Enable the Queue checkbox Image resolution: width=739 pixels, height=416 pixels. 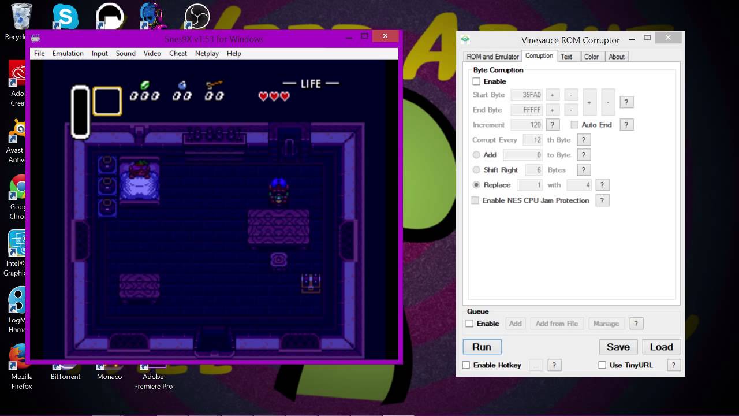pyautogui.click(x=469, y=324)
